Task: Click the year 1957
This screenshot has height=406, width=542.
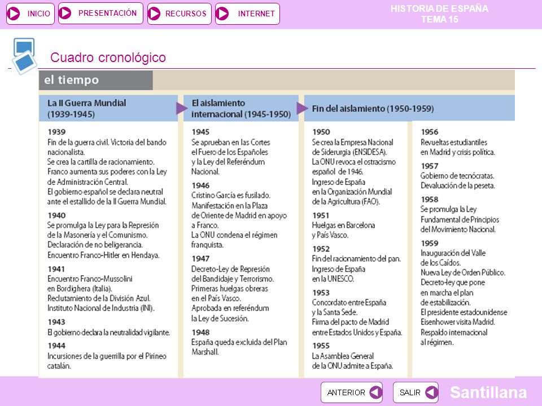Action: tap(430, 166)
